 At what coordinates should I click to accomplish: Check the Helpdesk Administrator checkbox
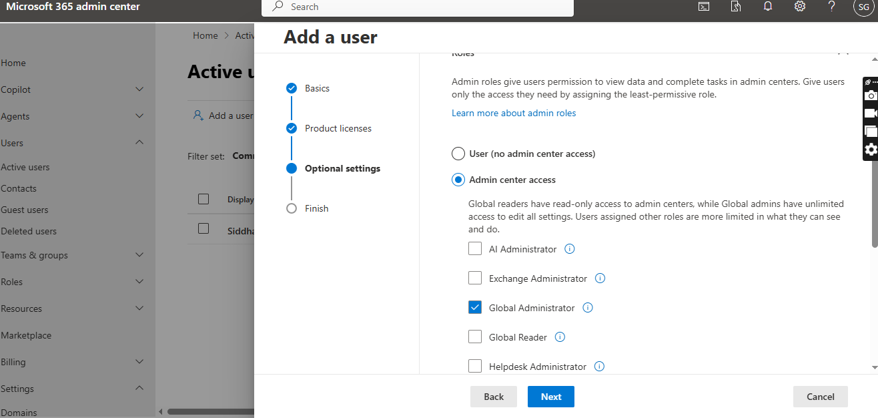475,367
